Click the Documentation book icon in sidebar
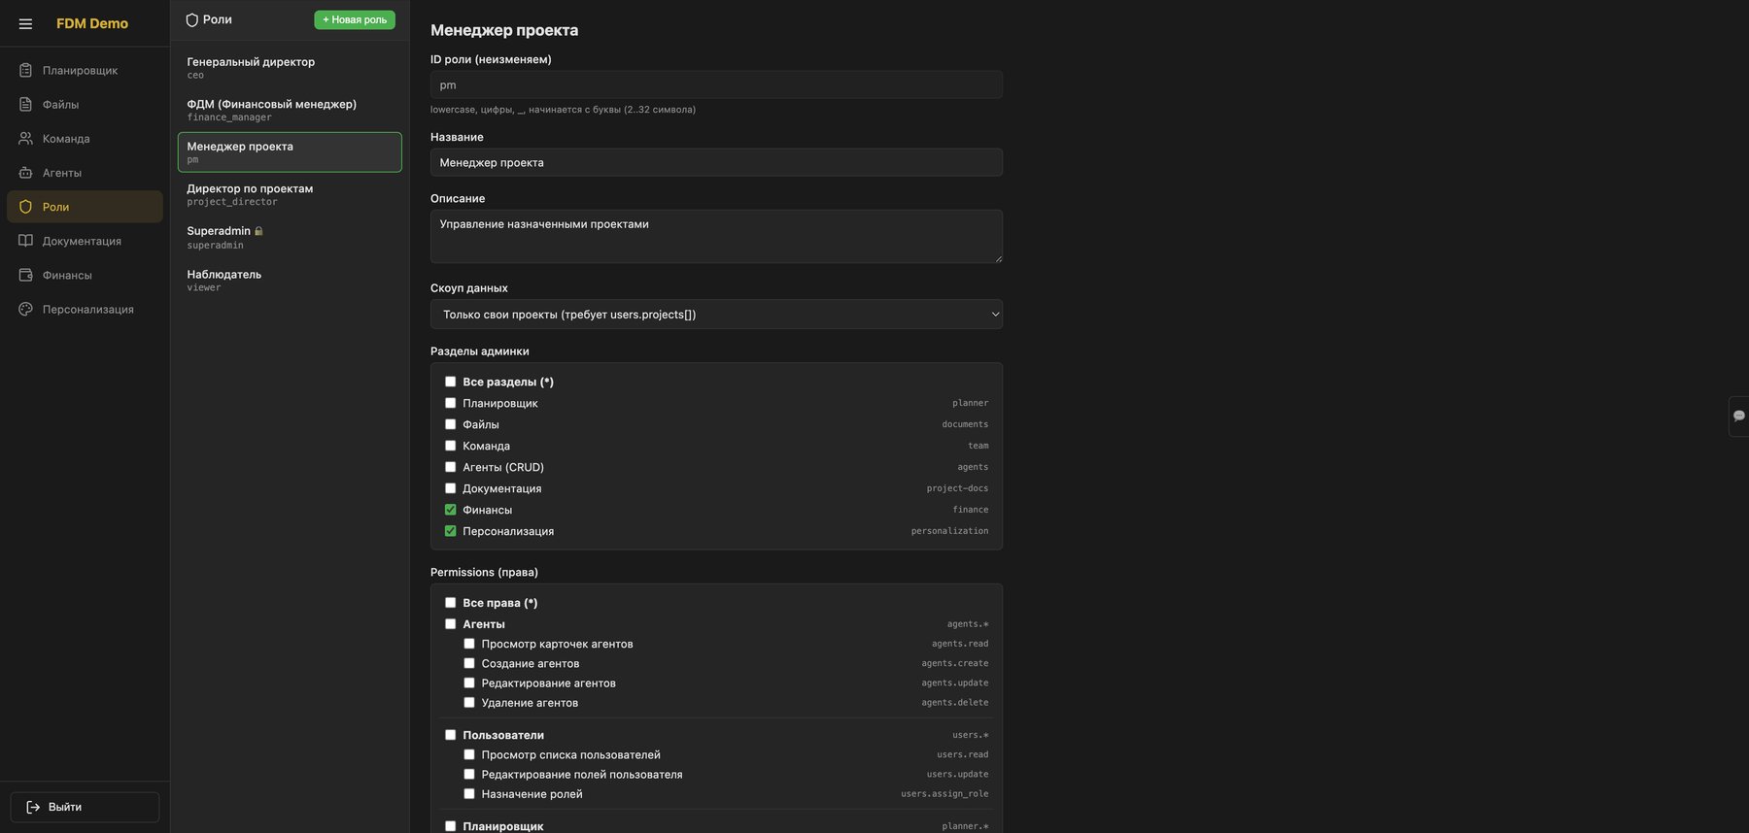 [x=26, y=241]
